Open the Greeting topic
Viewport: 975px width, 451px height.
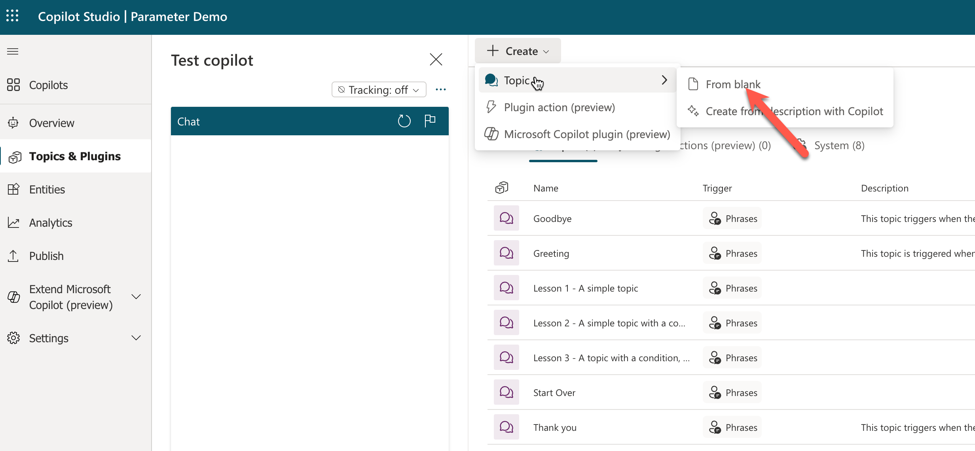pos(551,253)
